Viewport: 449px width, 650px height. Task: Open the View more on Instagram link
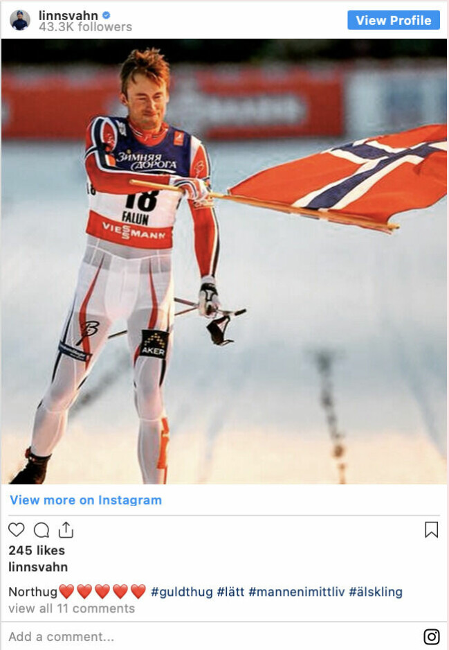86,500
